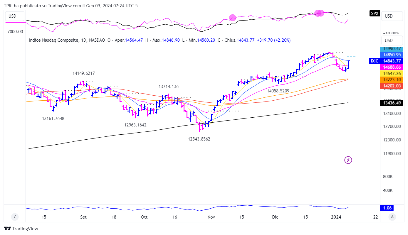Click the TPRI published on TradingView.com header
Viewport: 408px width, 235px height.
tap(70, 6)
